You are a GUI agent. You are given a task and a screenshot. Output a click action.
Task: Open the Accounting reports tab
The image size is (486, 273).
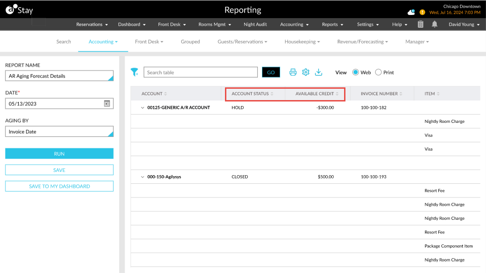(x=103, y=42)
